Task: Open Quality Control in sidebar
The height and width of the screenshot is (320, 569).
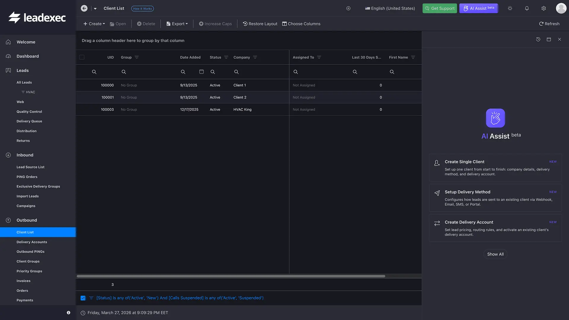Action: [29, 112]
